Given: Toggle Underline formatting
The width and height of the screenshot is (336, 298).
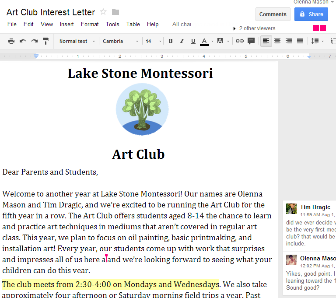Looking at the screenshot, I should click(x=193, y=41).
